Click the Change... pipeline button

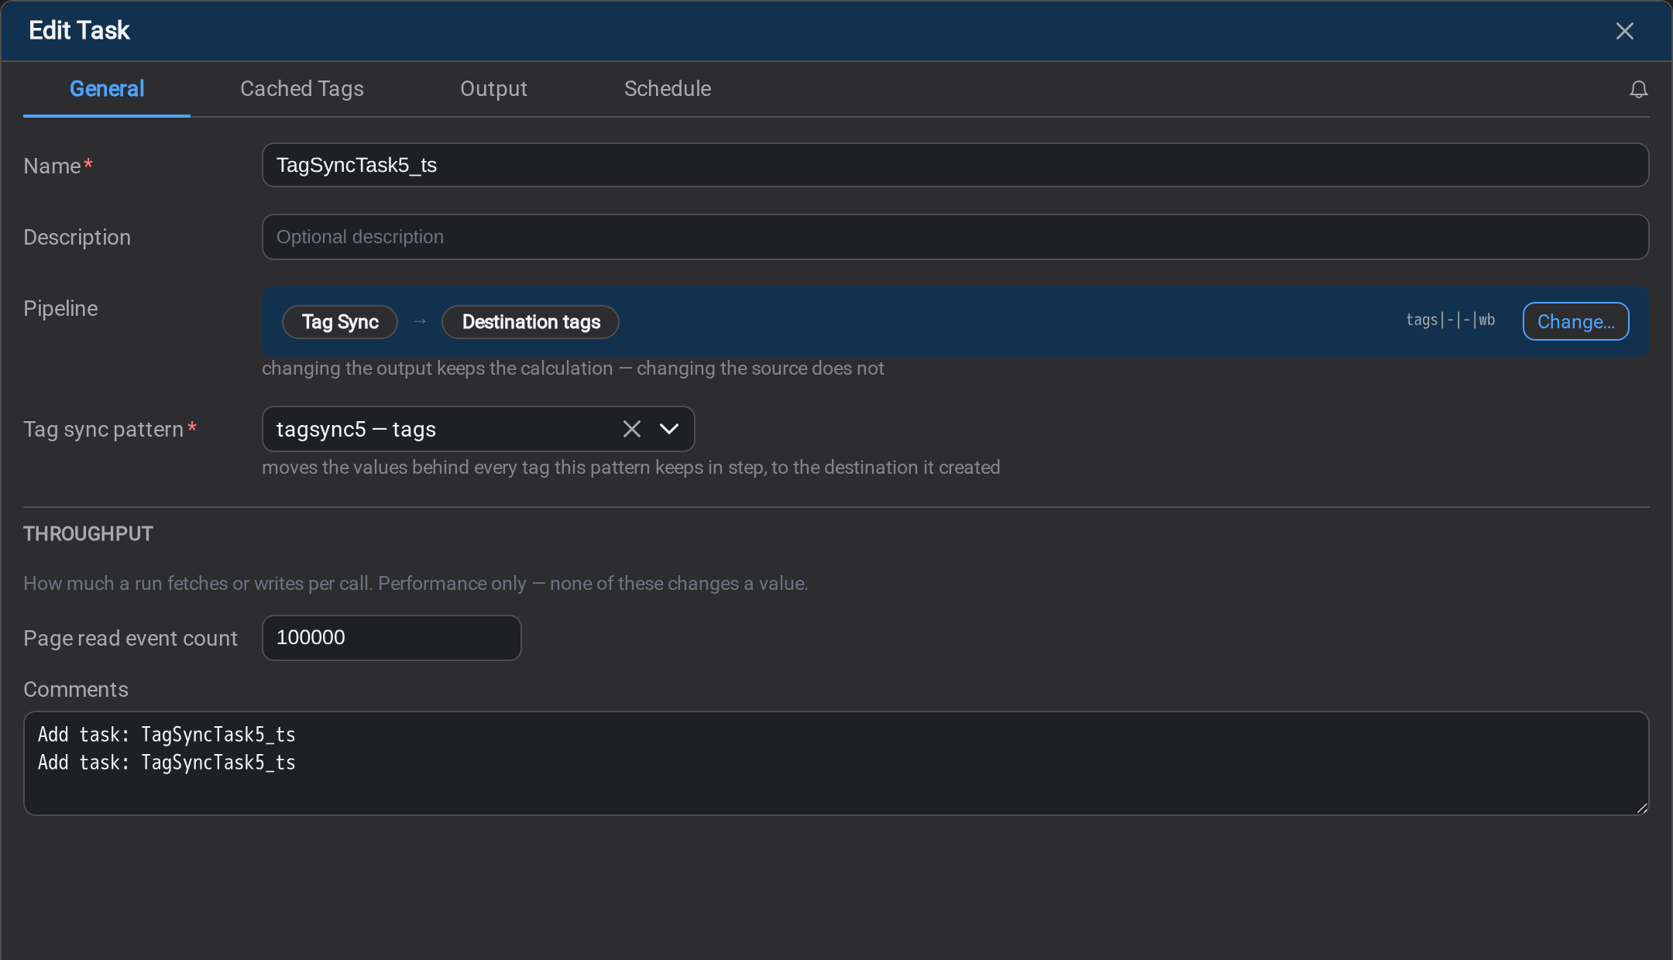point(1575,321)
